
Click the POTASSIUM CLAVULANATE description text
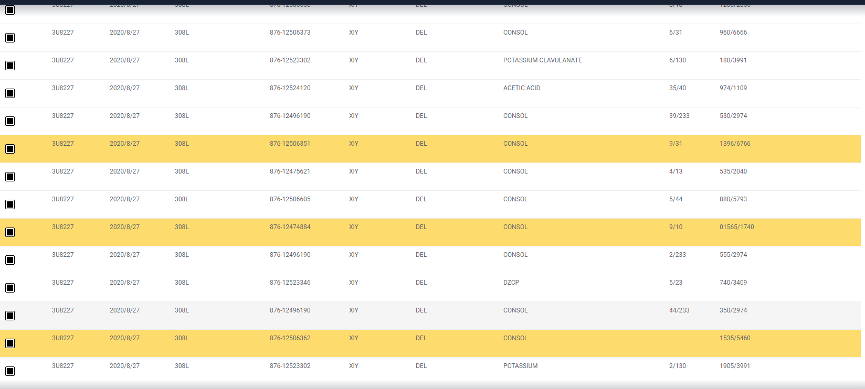click(x=542, y=60)
